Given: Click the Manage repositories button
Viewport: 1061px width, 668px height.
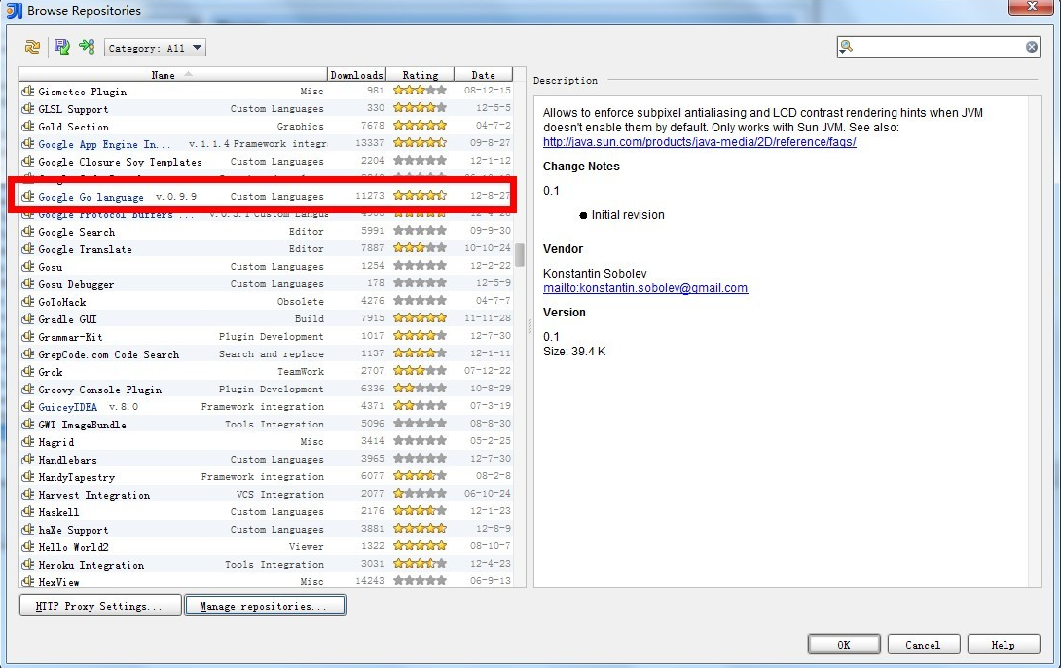Looking at the screenshot, I should click(x=265, y=606).
